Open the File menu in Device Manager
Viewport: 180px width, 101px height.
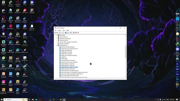pos(55,30)
